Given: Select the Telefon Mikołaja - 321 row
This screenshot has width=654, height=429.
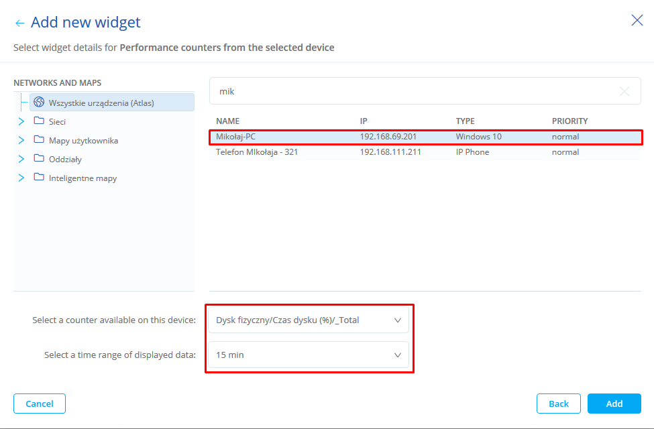Looking at the screenshot, I should pos(425,152).
